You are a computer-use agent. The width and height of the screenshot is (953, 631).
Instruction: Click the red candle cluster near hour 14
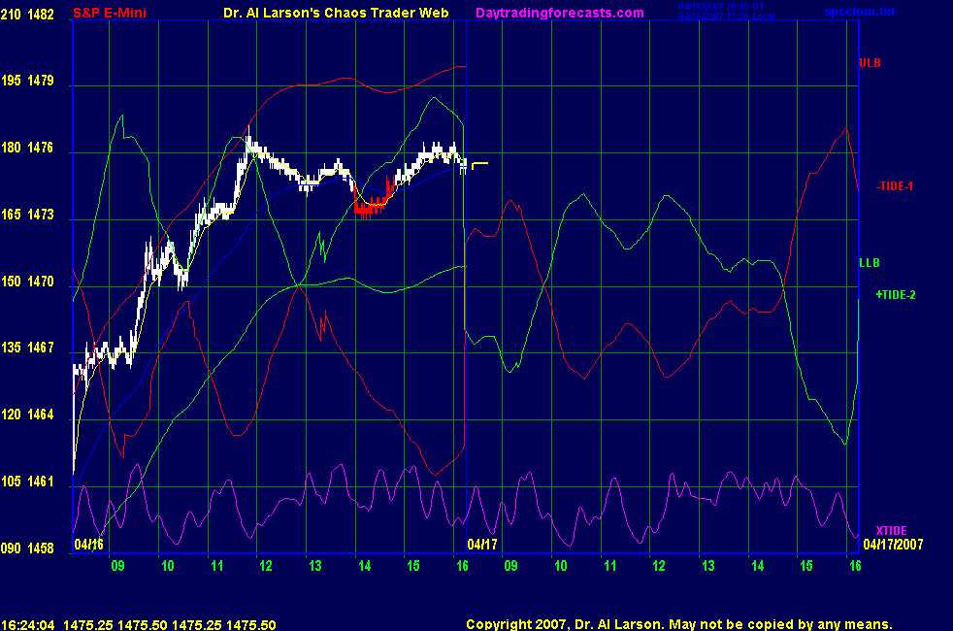370,205
